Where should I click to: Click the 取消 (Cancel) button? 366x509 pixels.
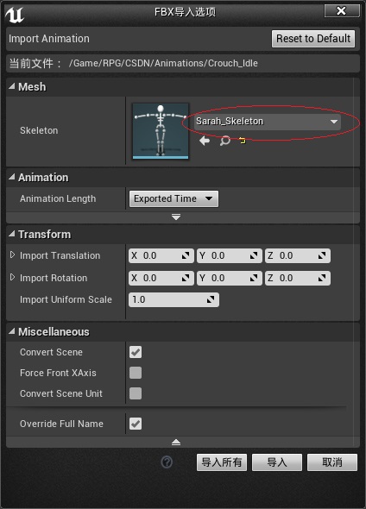point(332,462)
